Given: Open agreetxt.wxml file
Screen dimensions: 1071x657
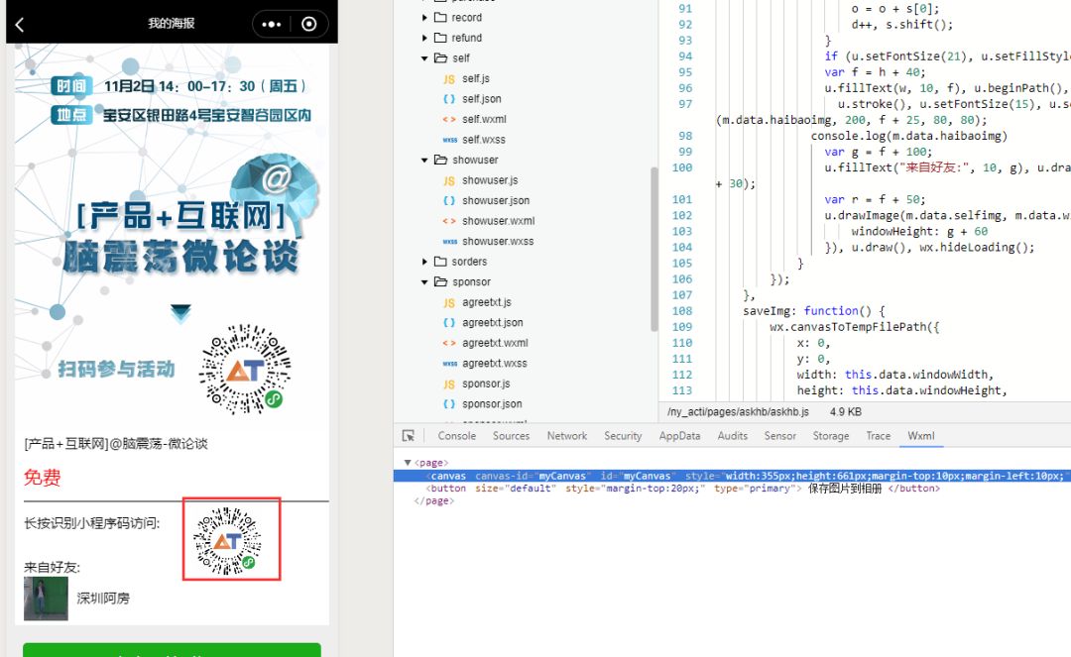Looking at the screenshot, I should point(495,343).
